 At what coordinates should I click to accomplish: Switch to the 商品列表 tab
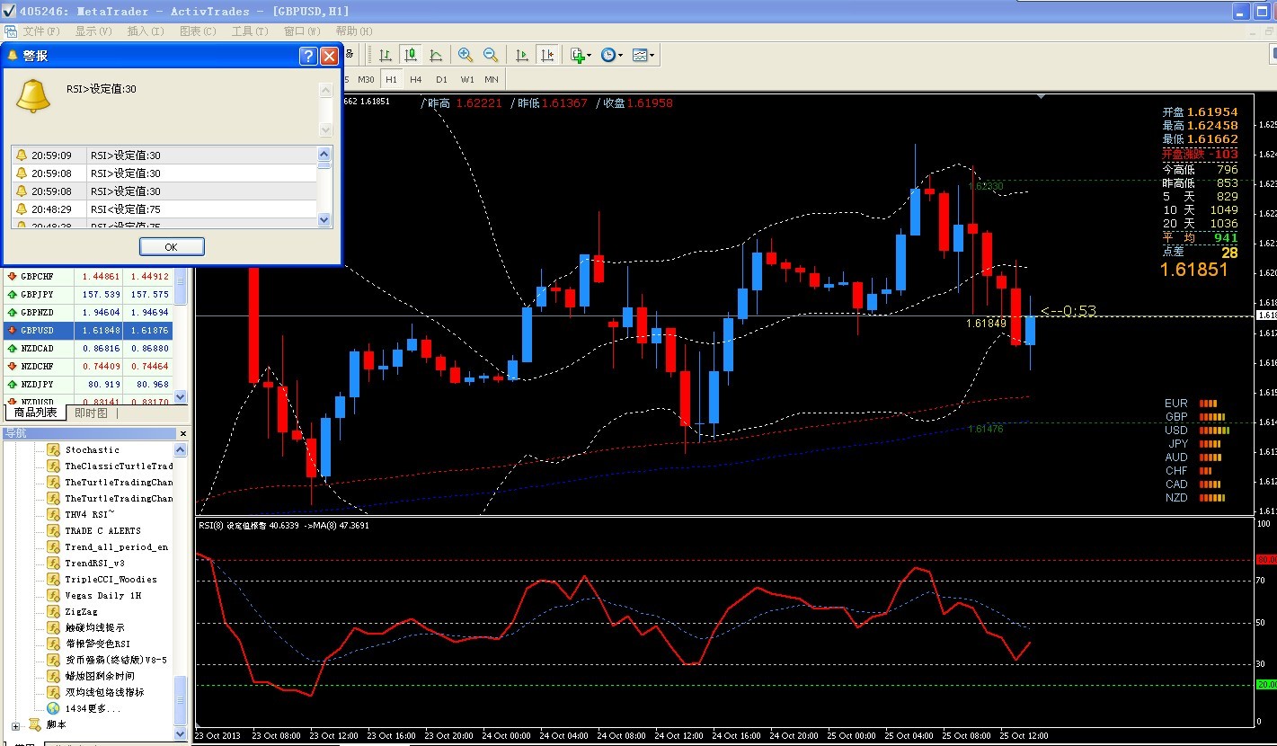[x=36, y=413]
